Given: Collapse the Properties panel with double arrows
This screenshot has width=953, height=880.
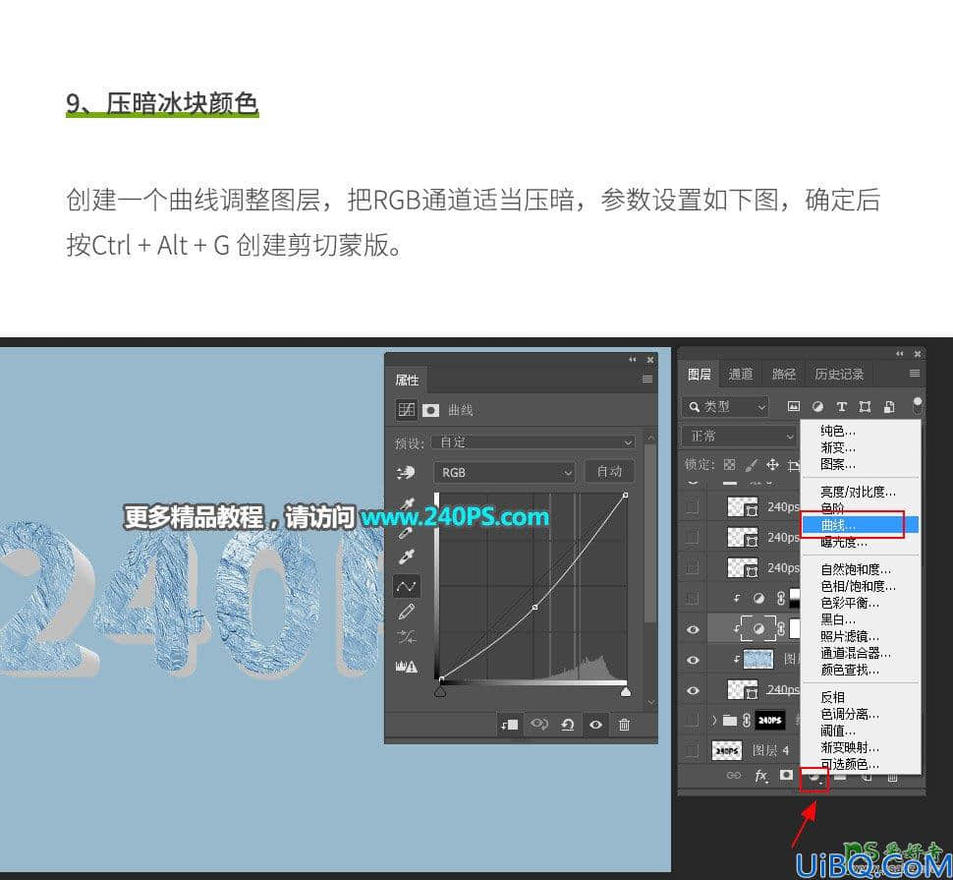Looking at the screenshot, I should [632, 360].
